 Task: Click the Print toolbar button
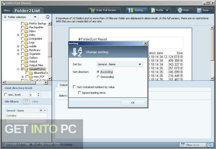tap(184, 10)
